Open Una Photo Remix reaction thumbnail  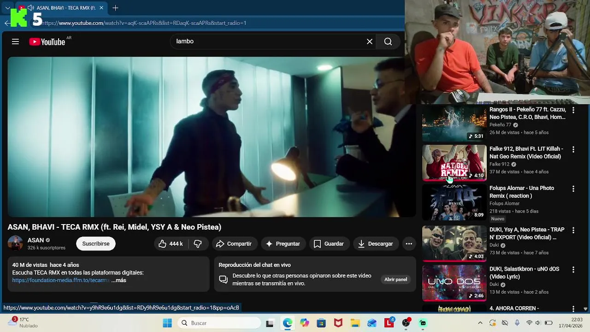[x=454, y=202]
